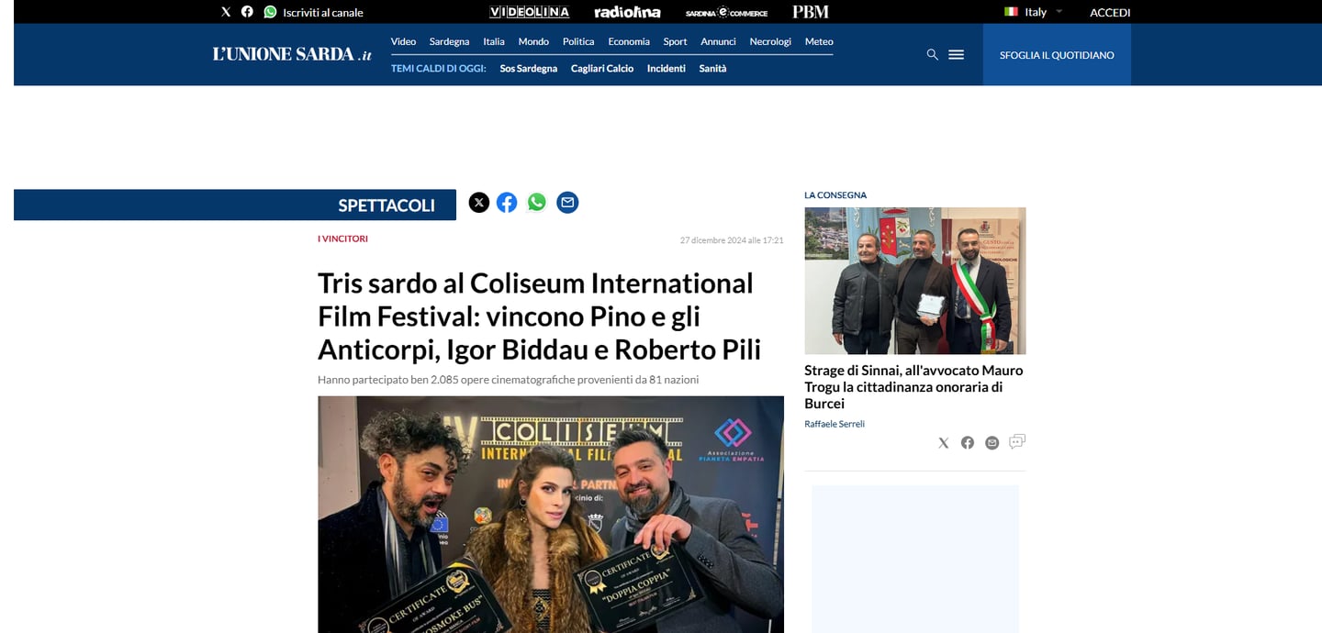Select the Sardegna menu item
This screenshot has width=1322, height=633.
449,41
